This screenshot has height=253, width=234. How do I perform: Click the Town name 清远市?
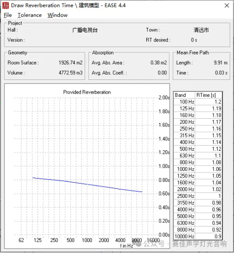tap(201, 30)
